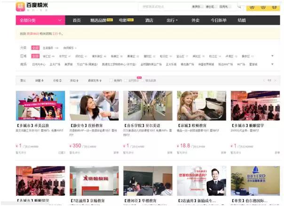The height and width of the screenshot is (206, 284).
Task: Click the 【静安寺】汉桥教育 title
Action: [87, 126]
